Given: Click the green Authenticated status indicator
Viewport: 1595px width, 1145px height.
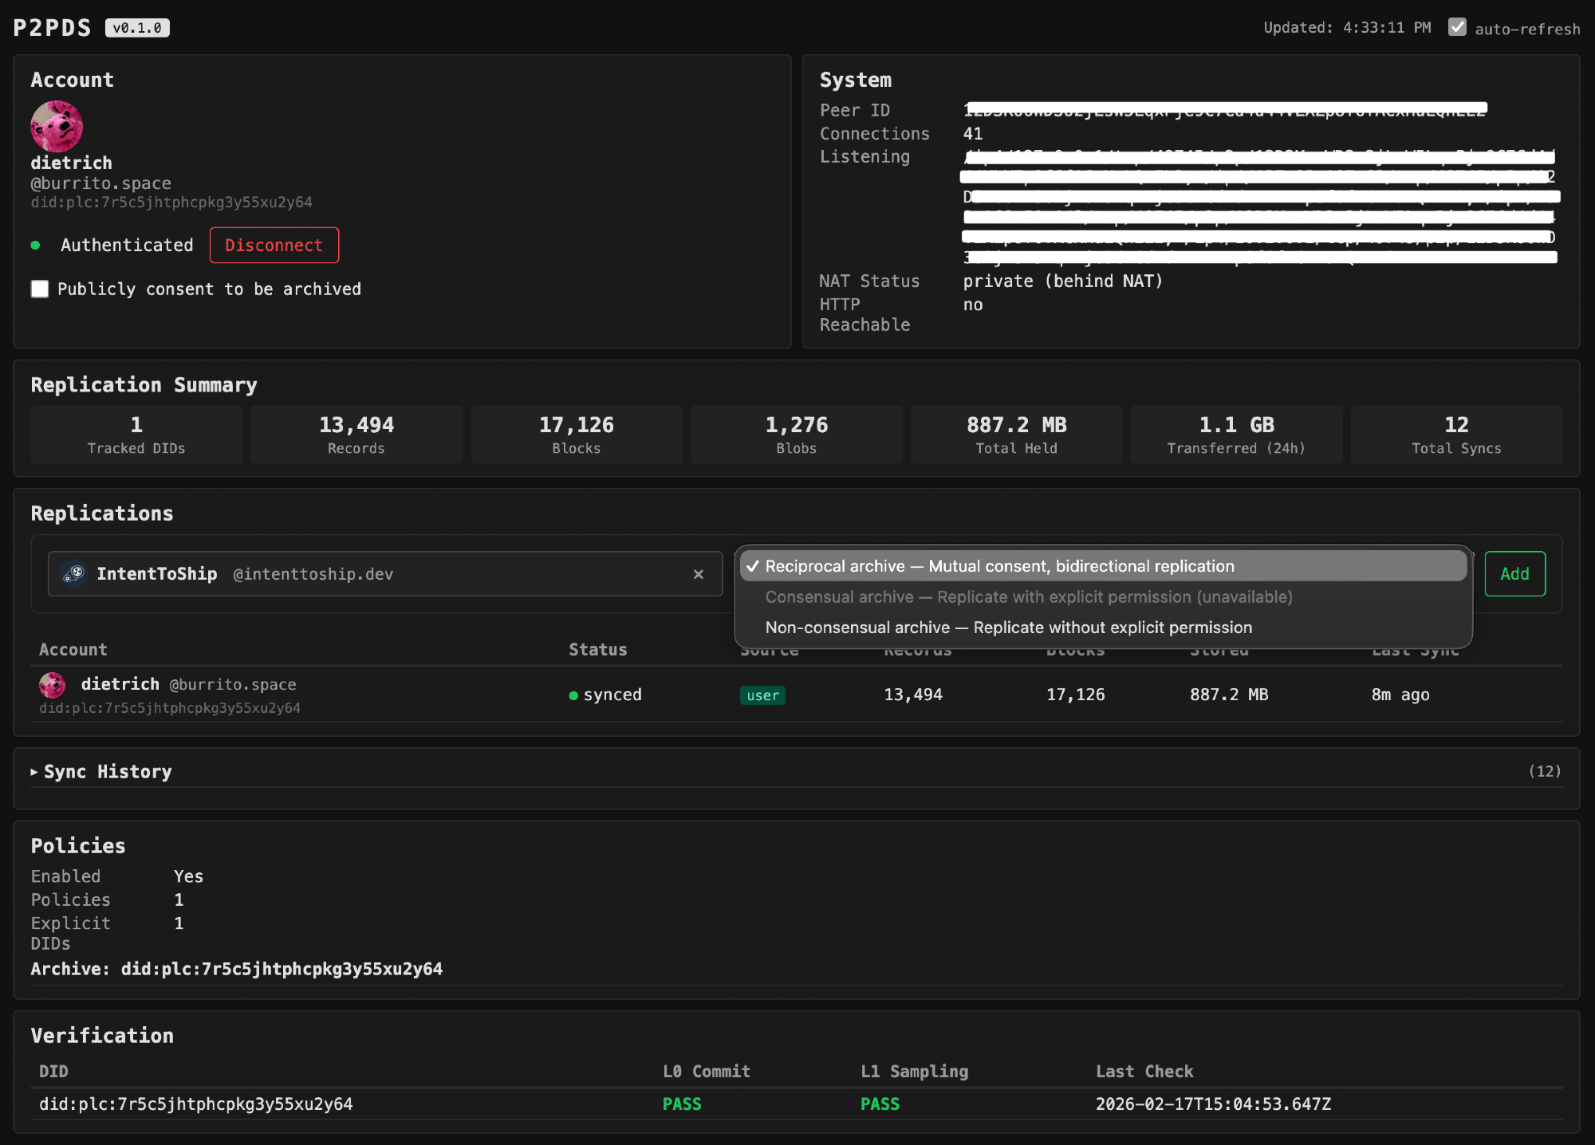Looking at the screenshot, I should [x=36, y=246].
